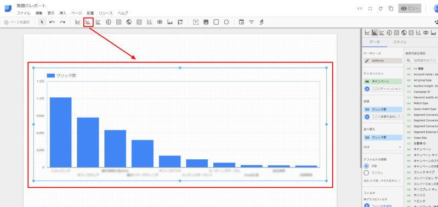Add a filter control
438x207 pixels.
click(252, 22)
